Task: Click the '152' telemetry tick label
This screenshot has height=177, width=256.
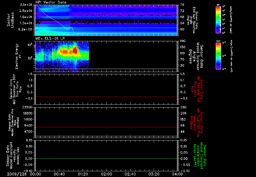Action: 183,119
